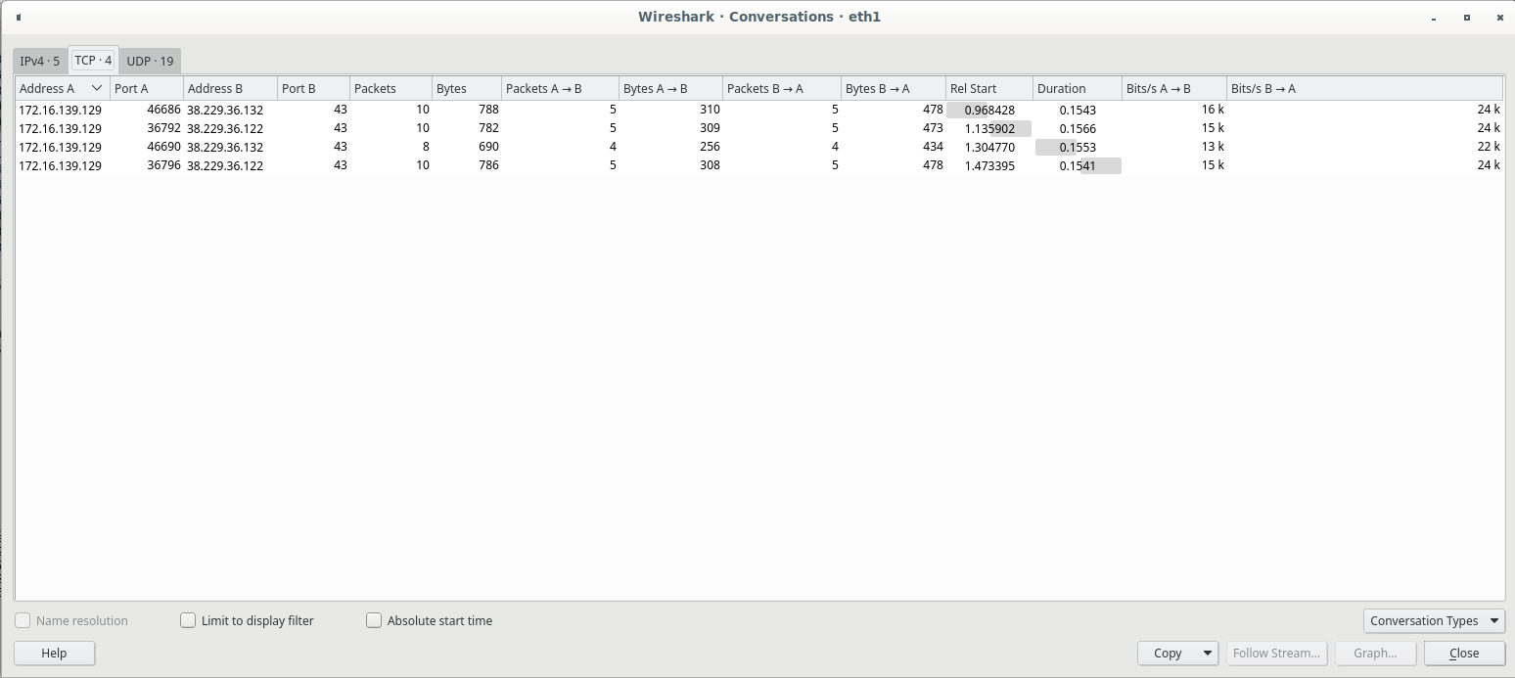Sort by Duration column header
Image resolution: width=1515 pixels, height=678 pixels.
[1078, 88]
